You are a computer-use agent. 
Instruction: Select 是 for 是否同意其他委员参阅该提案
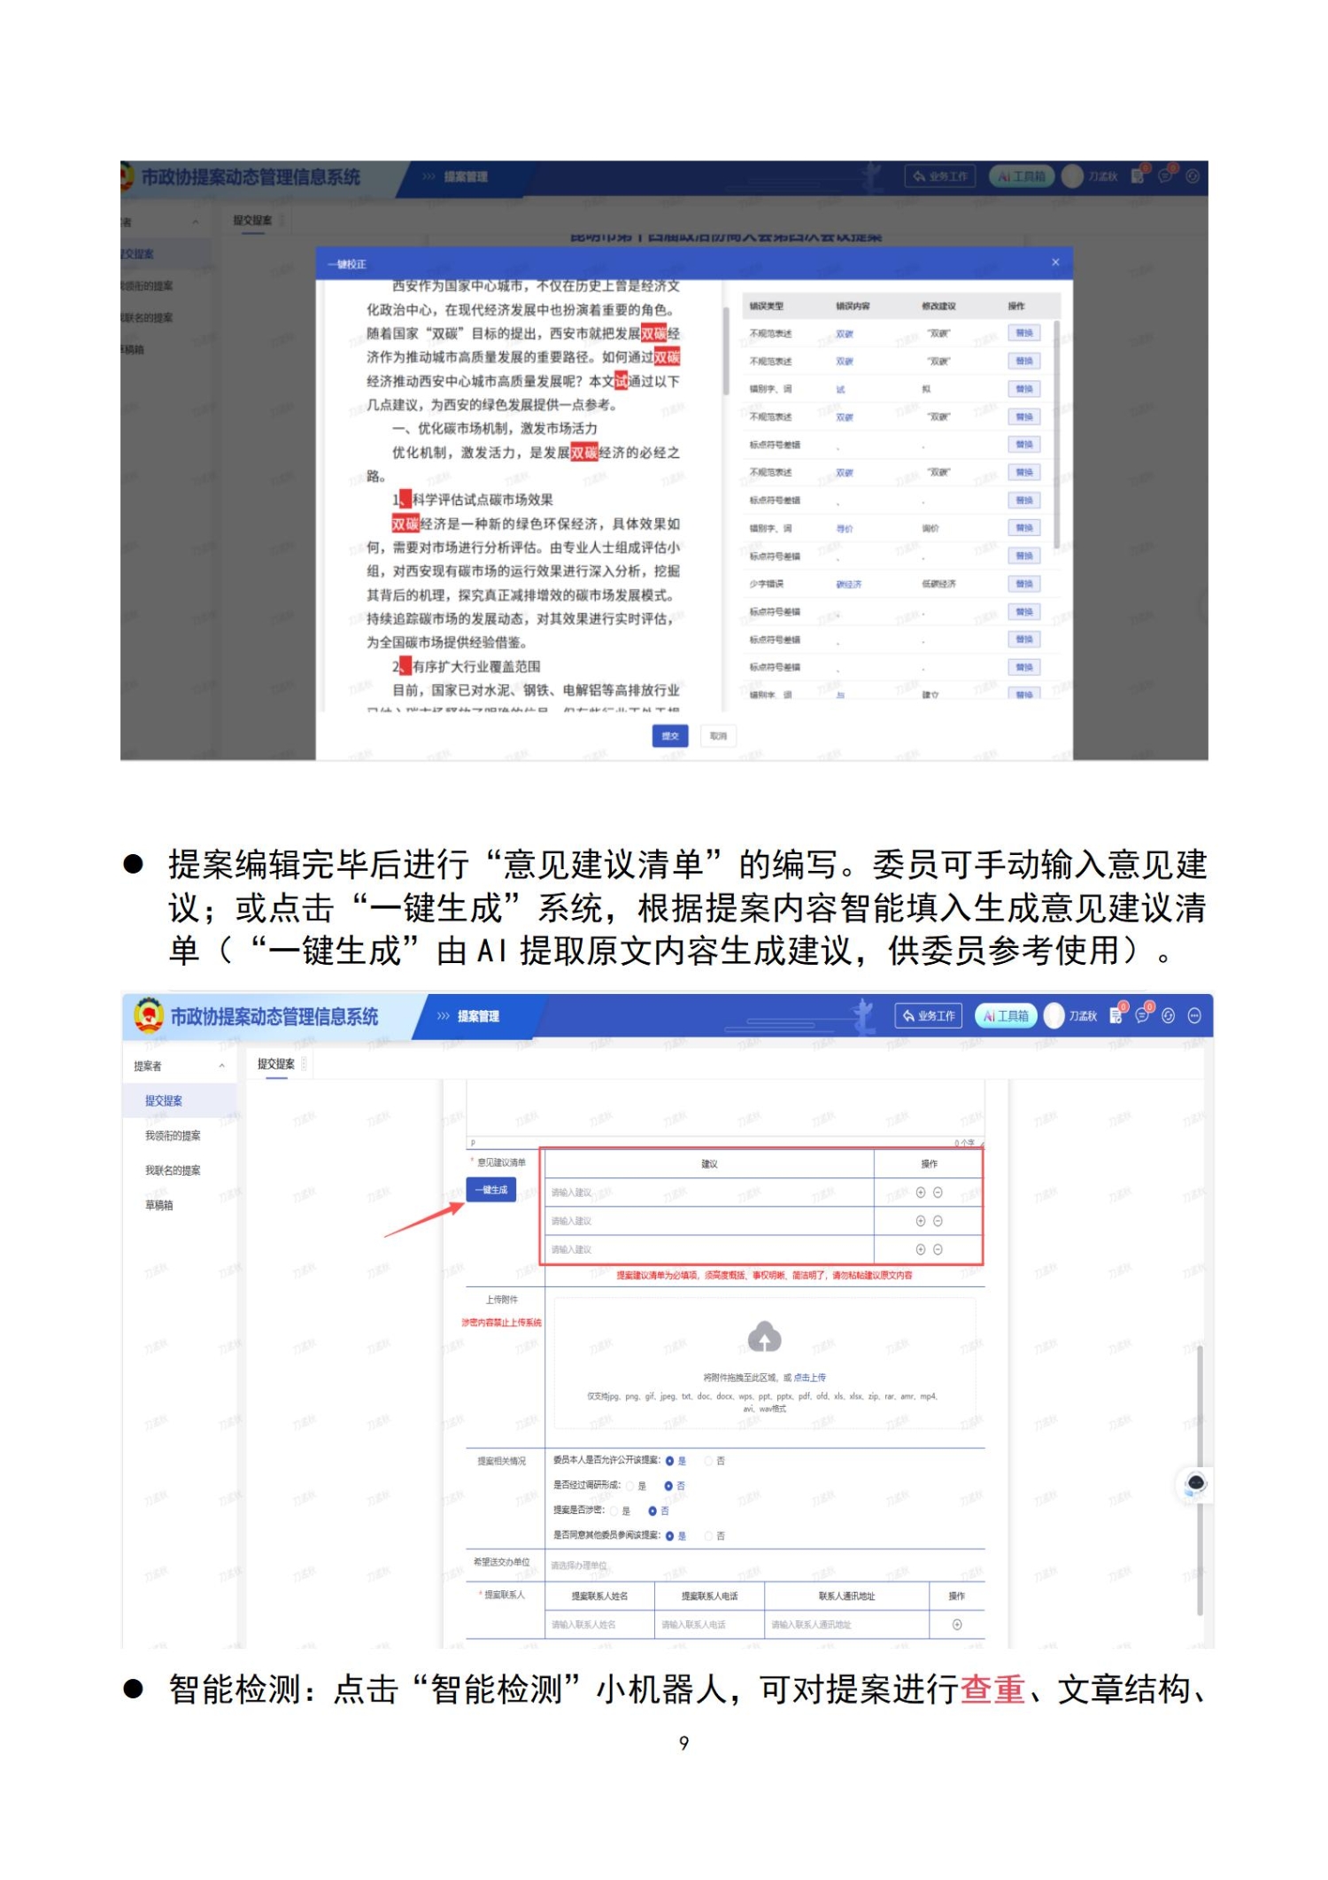670,1535
